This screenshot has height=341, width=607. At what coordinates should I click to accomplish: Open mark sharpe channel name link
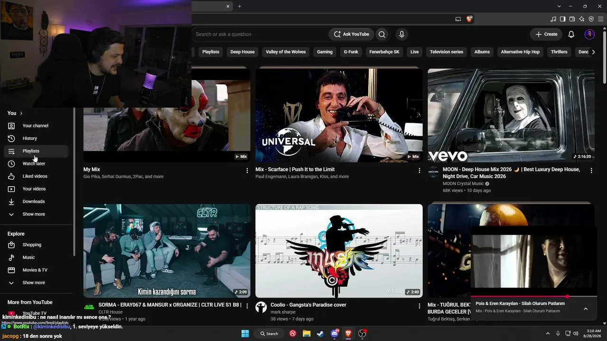pyautogui.click(x=283, y=312)
